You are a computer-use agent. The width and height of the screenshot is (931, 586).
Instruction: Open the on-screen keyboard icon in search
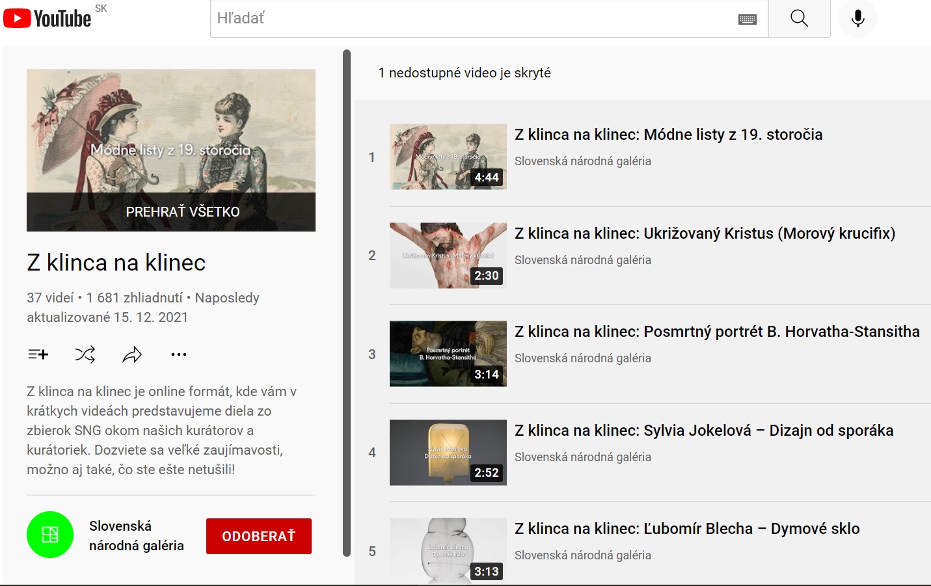pyautogui.click(x=748, y=19)
